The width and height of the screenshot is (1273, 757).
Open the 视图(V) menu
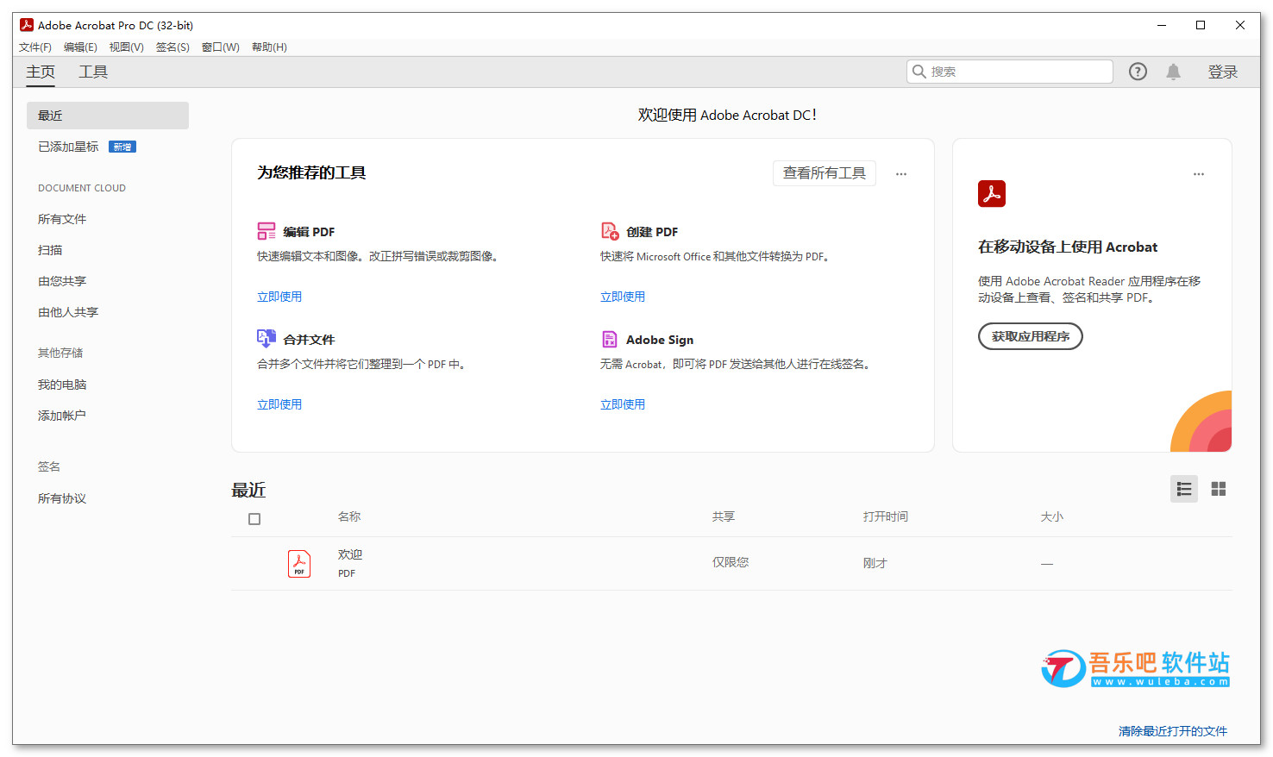126,47
